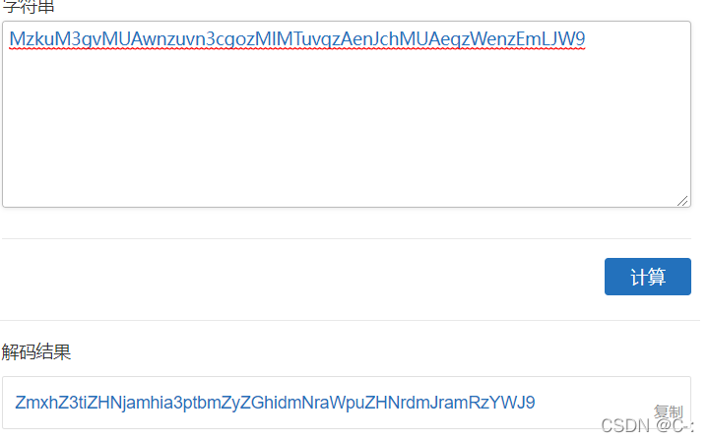
Task: Copy the decoded result with 复制
Action: click(668, 411)
